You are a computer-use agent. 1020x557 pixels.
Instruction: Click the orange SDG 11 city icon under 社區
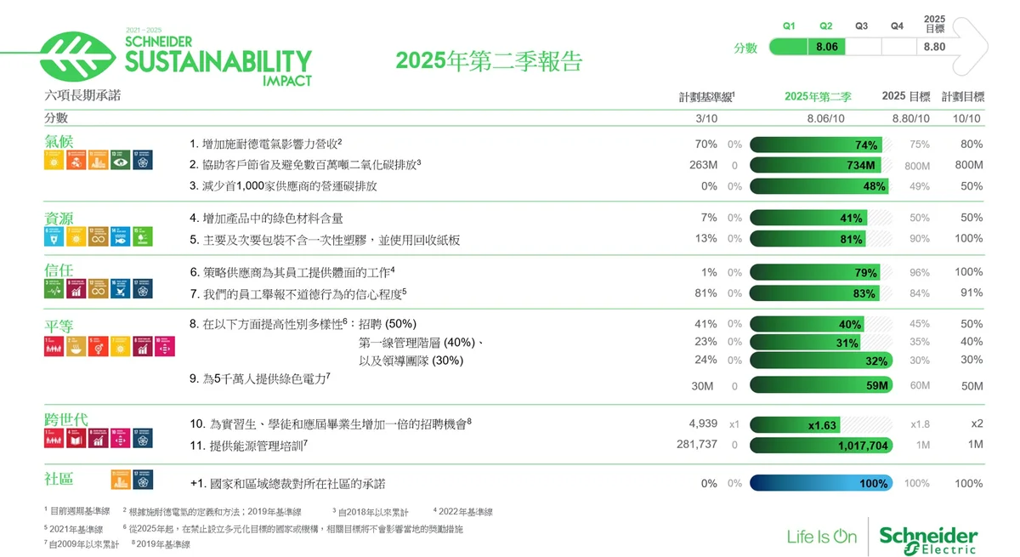(121, 480)
